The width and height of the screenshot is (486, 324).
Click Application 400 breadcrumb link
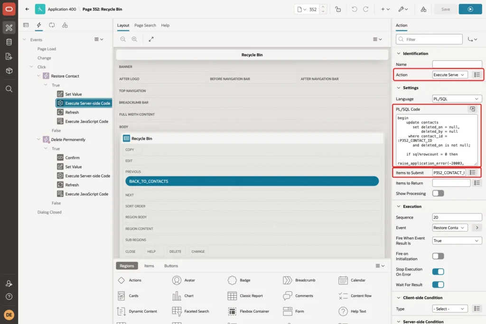click(62, 9)
